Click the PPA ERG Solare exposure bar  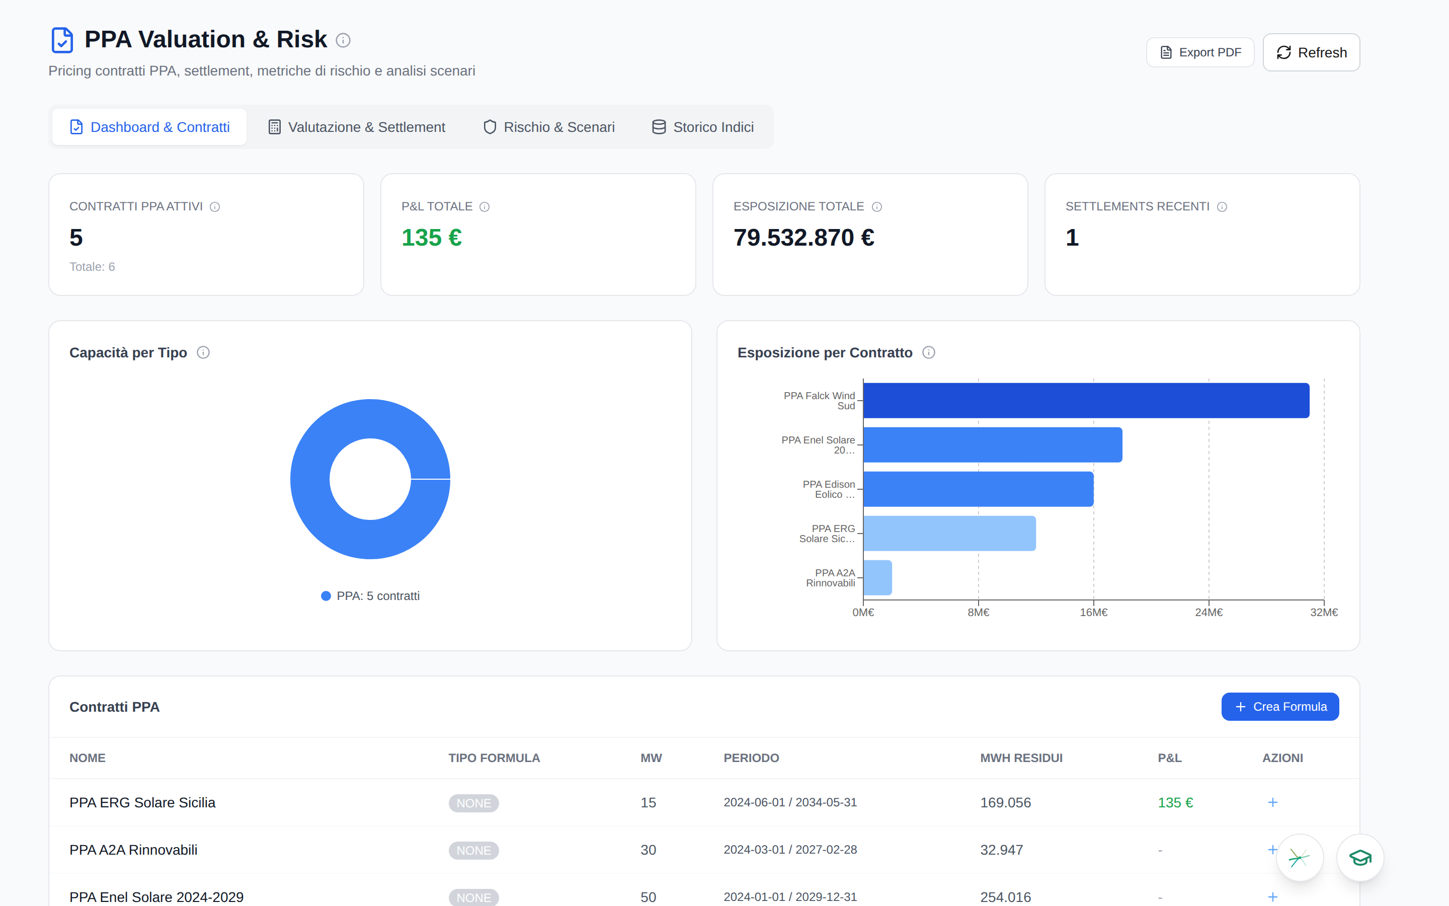coord(949,534)
